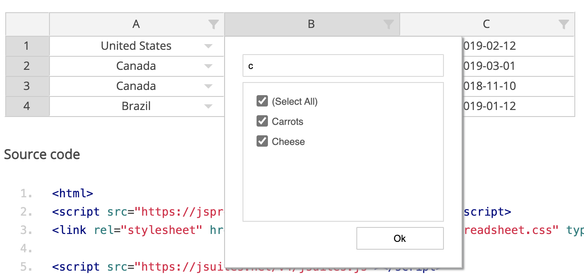Viewport: 584px width, 275px height.
Task: Confirm filter selection with Ok
Action: tap(399, 238)
